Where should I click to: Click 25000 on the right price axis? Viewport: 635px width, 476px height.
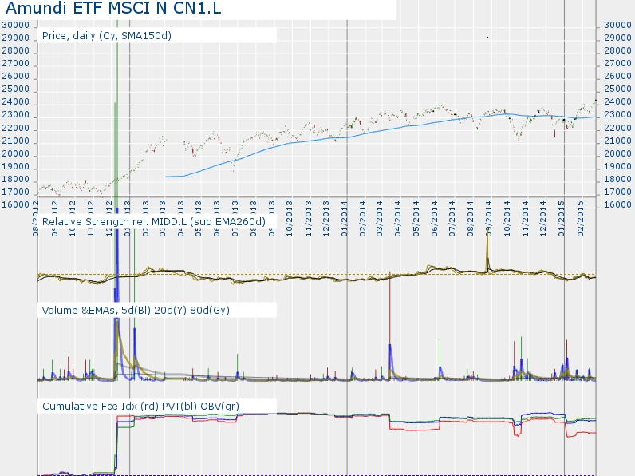617,89
